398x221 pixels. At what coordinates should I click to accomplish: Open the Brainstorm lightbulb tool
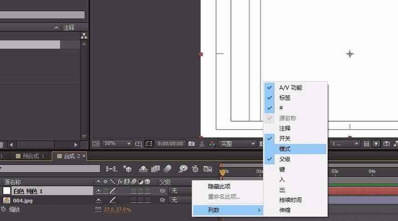(183, 169)
